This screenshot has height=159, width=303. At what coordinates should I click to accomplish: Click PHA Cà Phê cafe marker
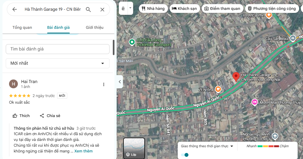point(269,15)
